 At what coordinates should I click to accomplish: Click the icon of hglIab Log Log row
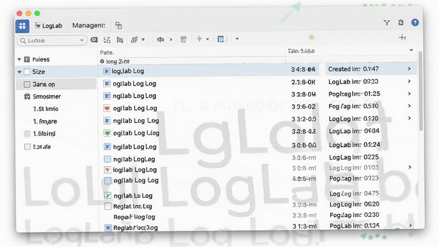[107, 147]
